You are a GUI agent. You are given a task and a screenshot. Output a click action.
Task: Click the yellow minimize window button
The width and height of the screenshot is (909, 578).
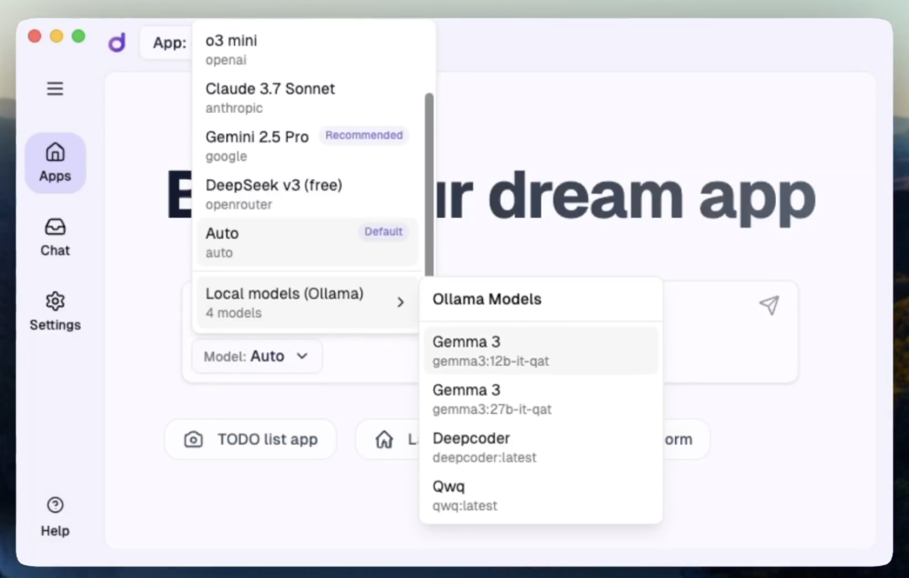pos(56,36)
